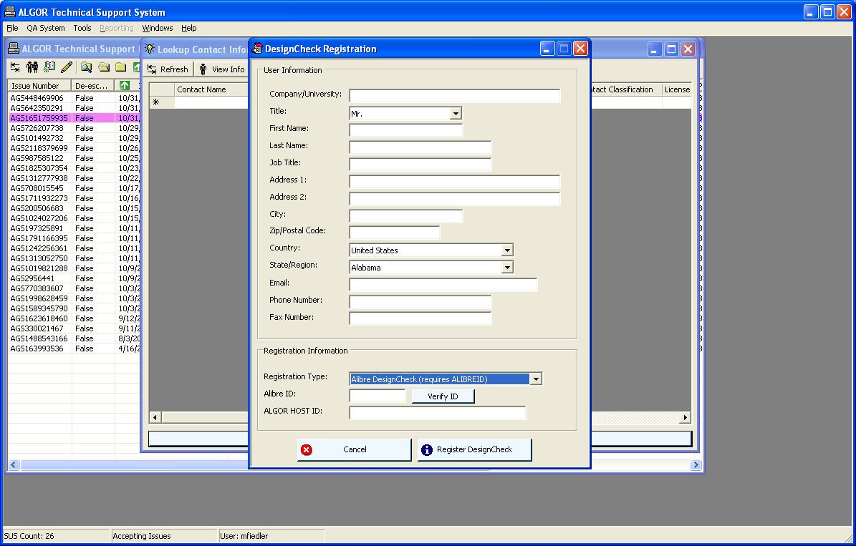Click the Last Name input field
This screenshot has height=546, width=856.
point(420,147)
